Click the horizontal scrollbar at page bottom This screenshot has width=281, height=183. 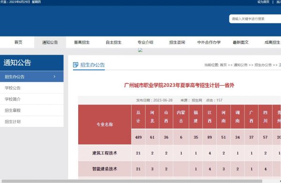click(x=132, y=181)
